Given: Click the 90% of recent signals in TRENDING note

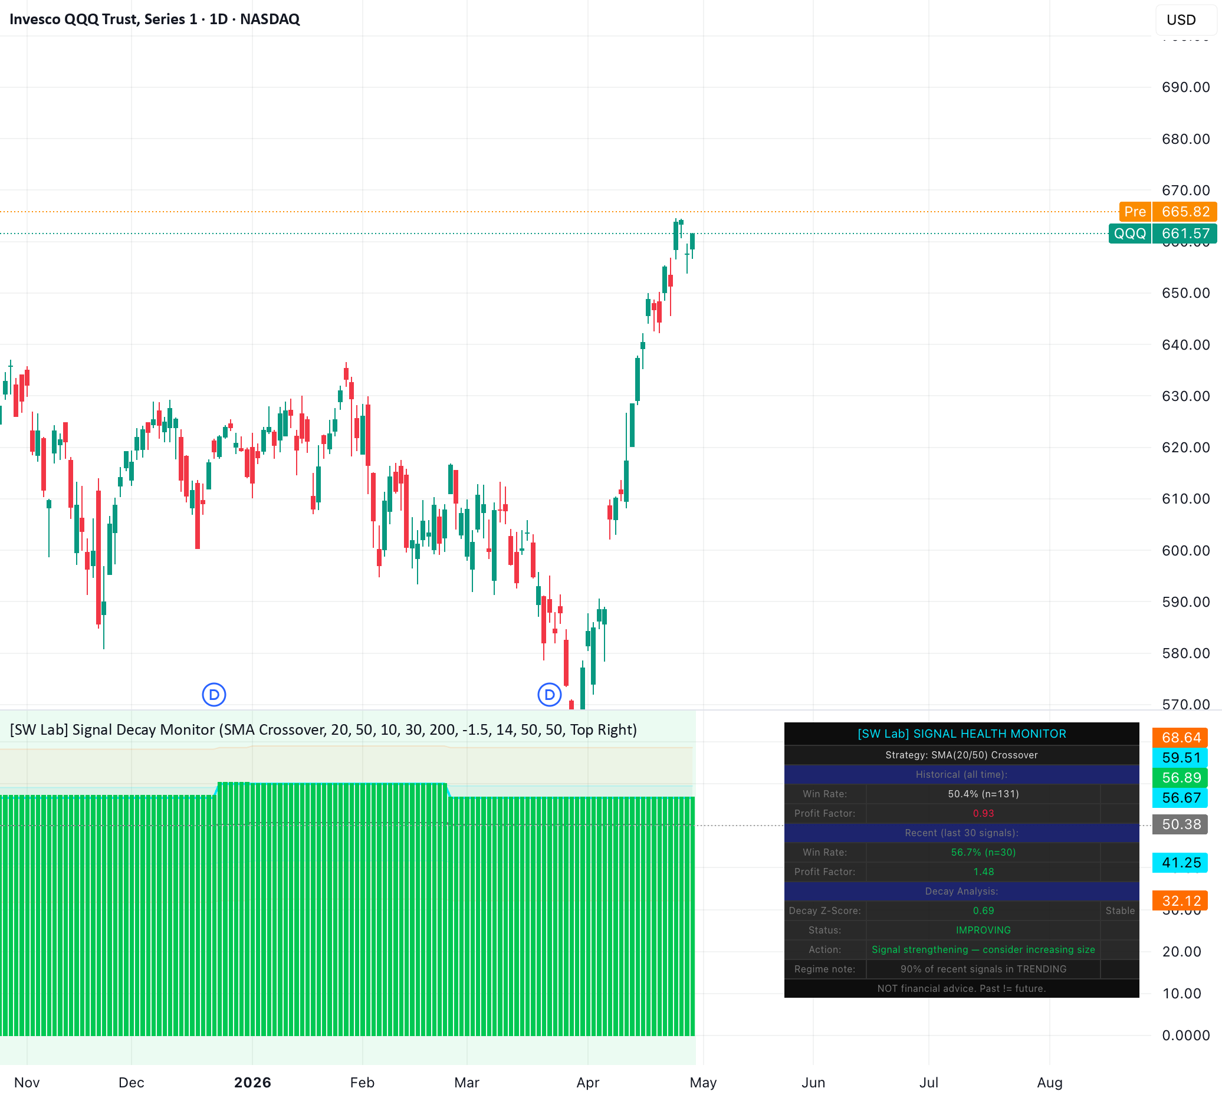Looking at the screenshot, I should (x=983, y=969).
